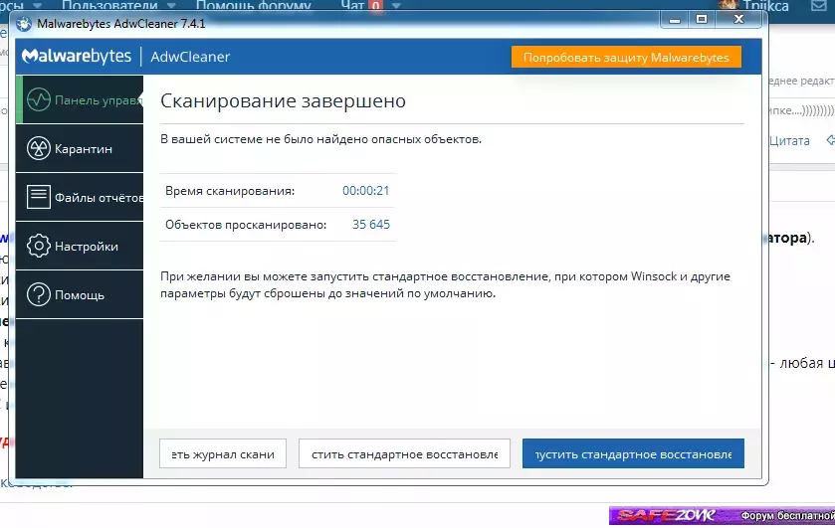Viewport: 835px width, 528px height.
Task: Expand the Пользователи dropdown arrow
Action: 171,6
